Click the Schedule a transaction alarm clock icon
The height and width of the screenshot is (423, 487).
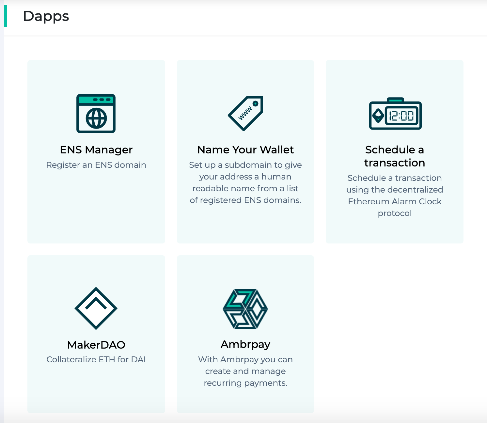pyautogui.click(x=395, y=114)
